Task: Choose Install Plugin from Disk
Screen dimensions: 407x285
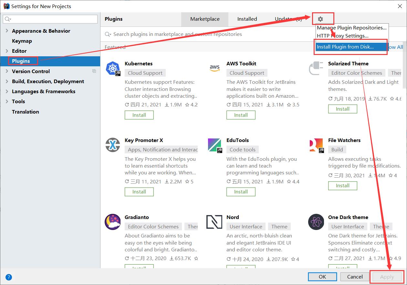Action: [x=351, y=47]
